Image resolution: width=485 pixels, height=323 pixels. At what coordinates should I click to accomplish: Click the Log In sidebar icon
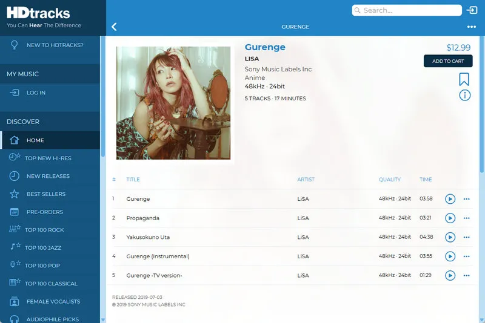tap(14, 93)
